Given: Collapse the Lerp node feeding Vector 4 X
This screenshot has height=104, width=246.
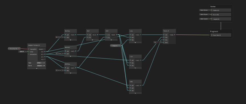Looking at the screenshot, I should pos(135,42).
